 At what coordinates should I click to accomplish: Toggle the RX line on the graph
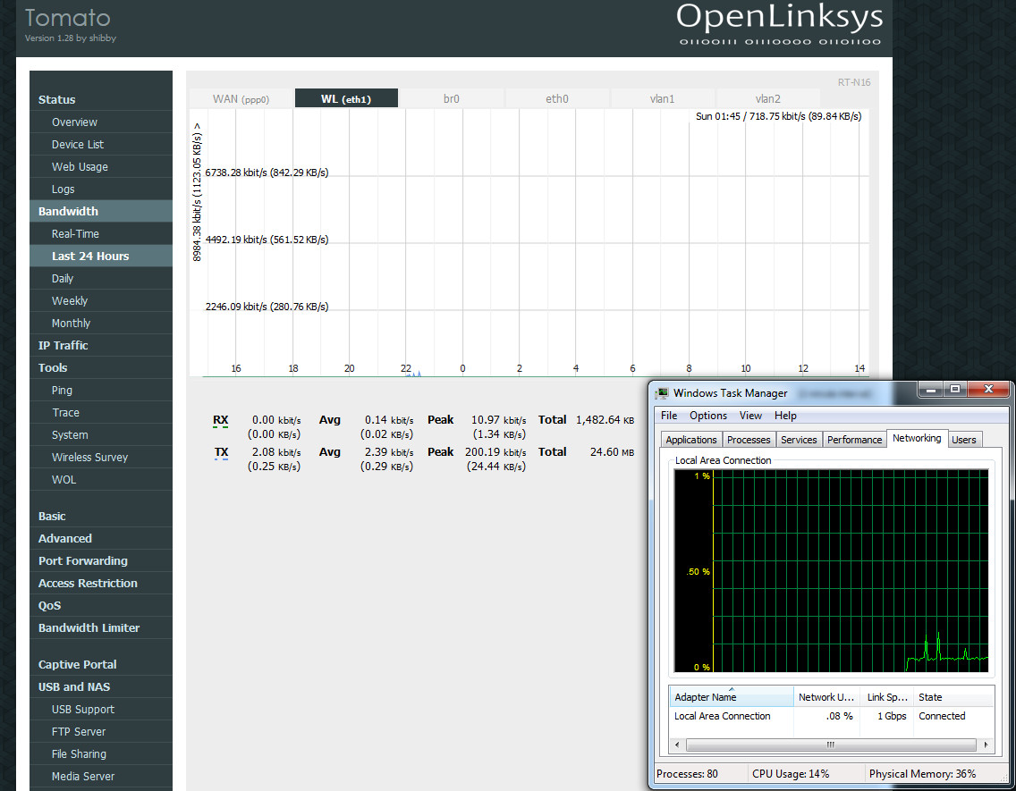[220, 420]
